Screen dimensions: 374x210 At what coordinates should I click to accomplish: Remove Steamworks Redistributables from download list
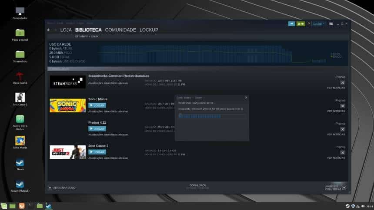[343, 82]
